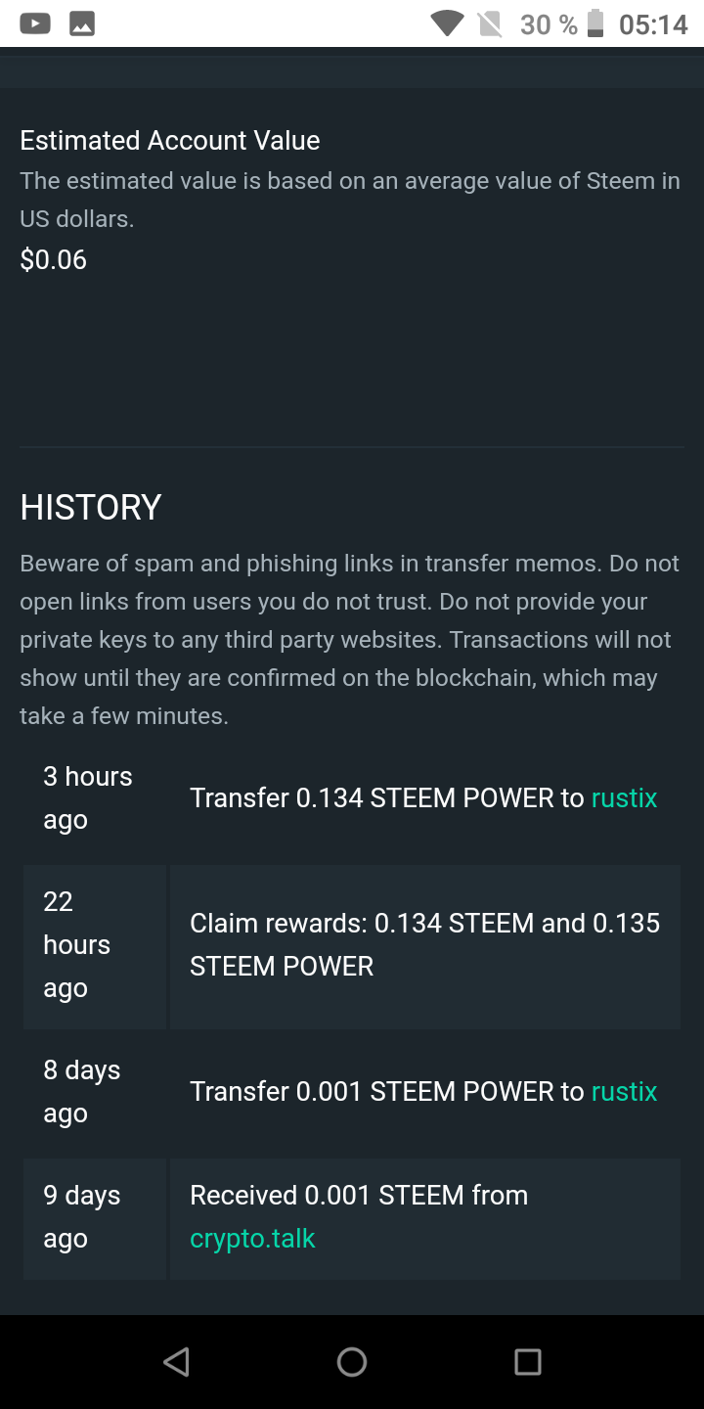704x1409 pixels.
Task: Tap the 05:14 clock in status bar
Action: click(653, 23)
